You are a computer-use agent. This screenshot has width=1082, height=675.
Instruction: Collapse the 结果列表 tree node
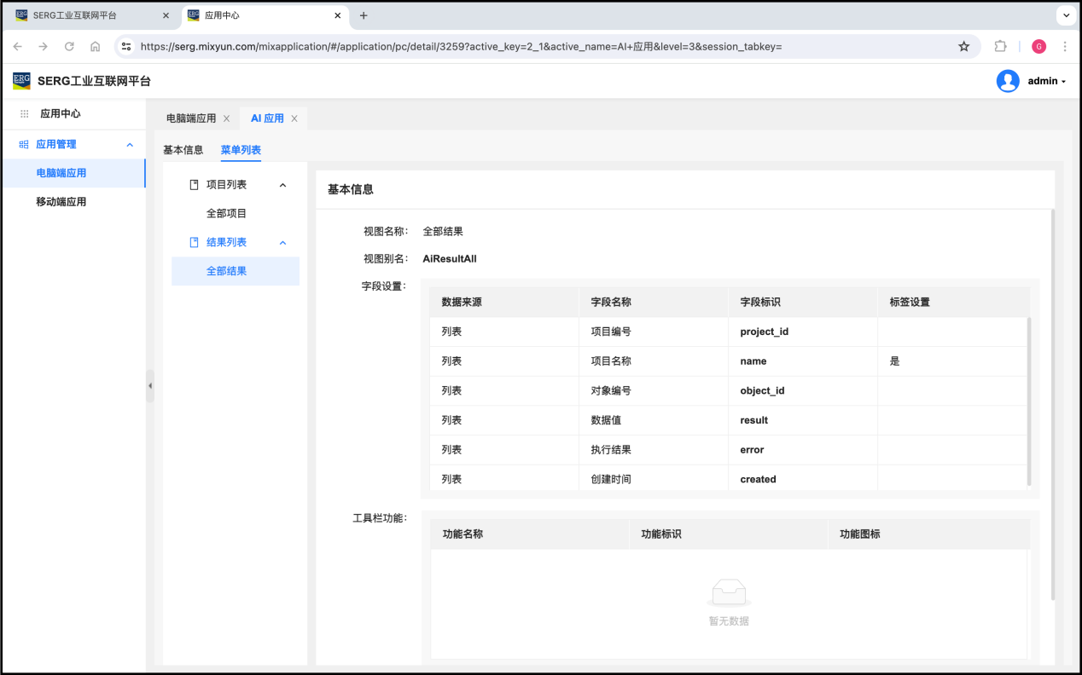click(x=283, y=243)
